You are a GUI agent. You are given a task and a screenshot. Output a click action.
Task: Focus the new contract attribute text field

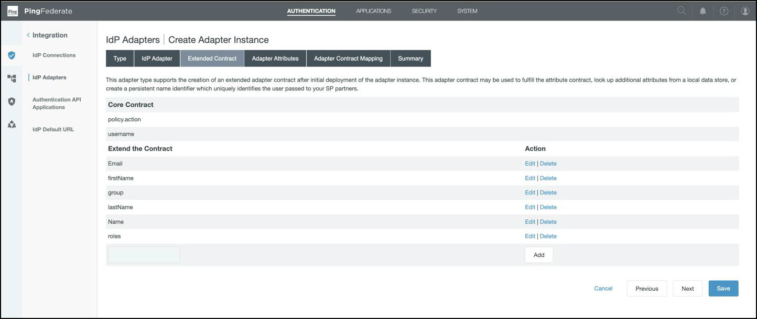[144, 255]
